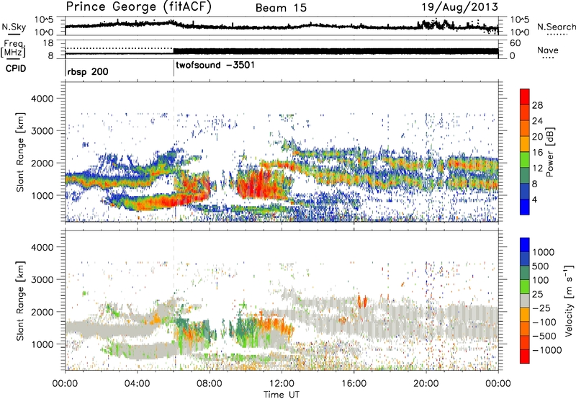Viewport: 576px width, 399px height.
Task: Click the 'Time UT' axis label
Action: coord(282,394)
